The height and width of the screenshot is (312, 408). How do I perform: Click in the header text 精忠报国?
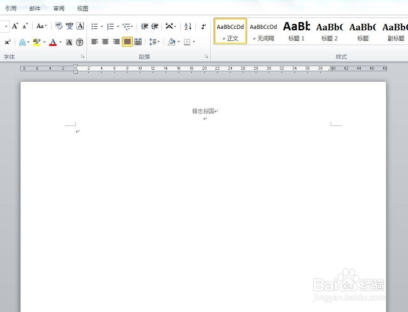pos(203,111)
